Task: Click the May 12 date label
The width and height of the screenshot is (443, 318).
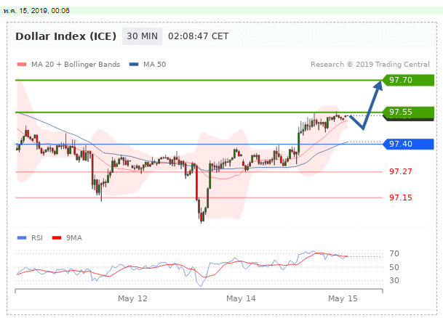Action: pos(132,298)
